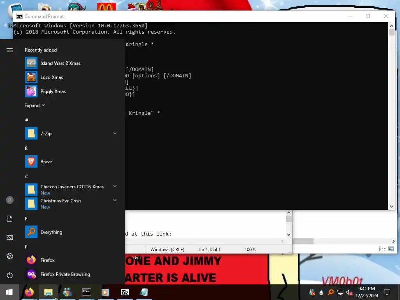Screen dimensions: 400x300
Task: Open Firefox from the taskbar
Action: [29, 292]
